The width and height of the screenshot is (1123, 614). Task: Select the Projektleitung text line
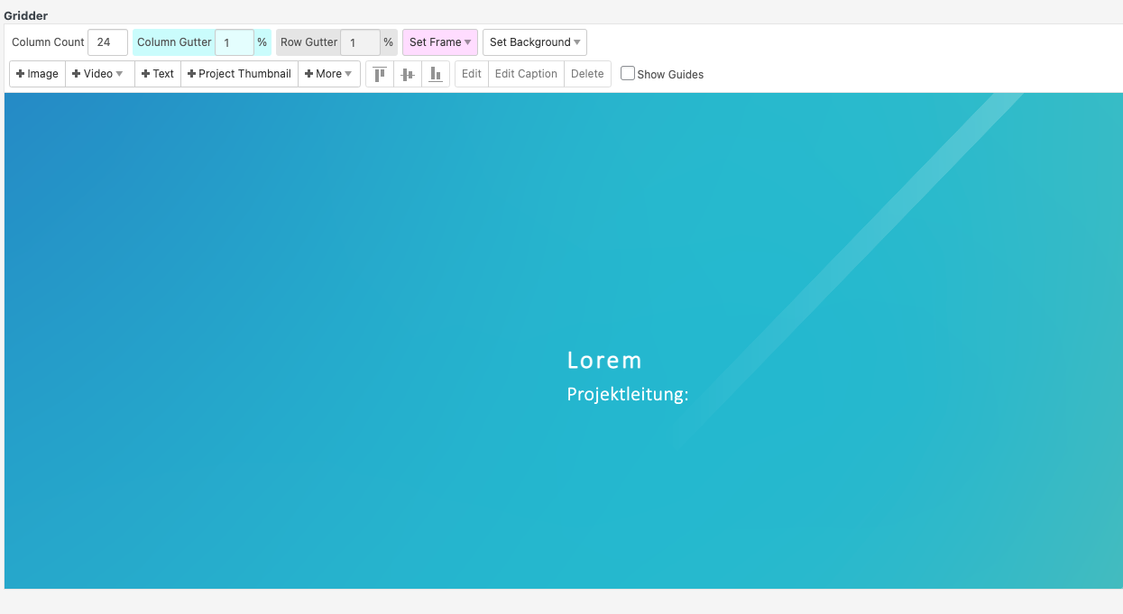click(x=627, y=394)
